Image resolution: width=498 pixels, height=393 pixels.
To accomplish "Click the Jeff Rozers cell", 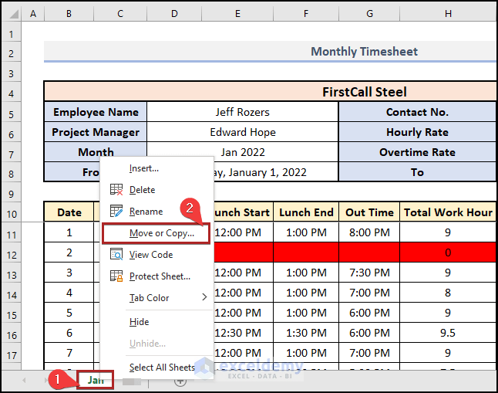I will pos(243,112).
